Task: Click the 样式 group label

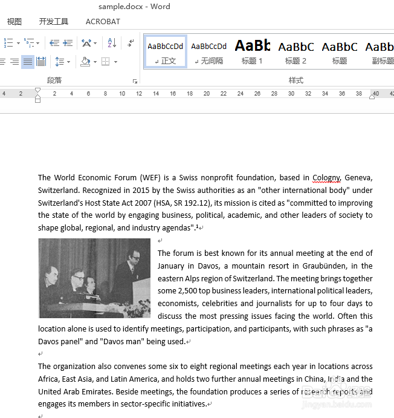Action: pyautogui.click(x=295, y=80)
